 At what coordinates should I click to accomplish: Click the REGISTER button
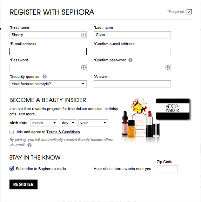point(24,184)
